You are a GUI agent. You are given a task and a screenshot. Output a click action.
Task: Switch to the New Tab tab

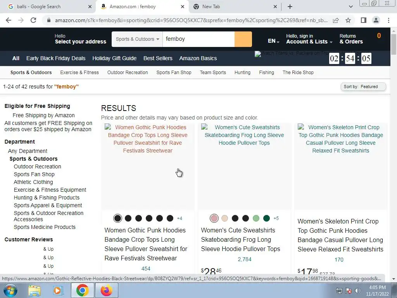point(235,7)
